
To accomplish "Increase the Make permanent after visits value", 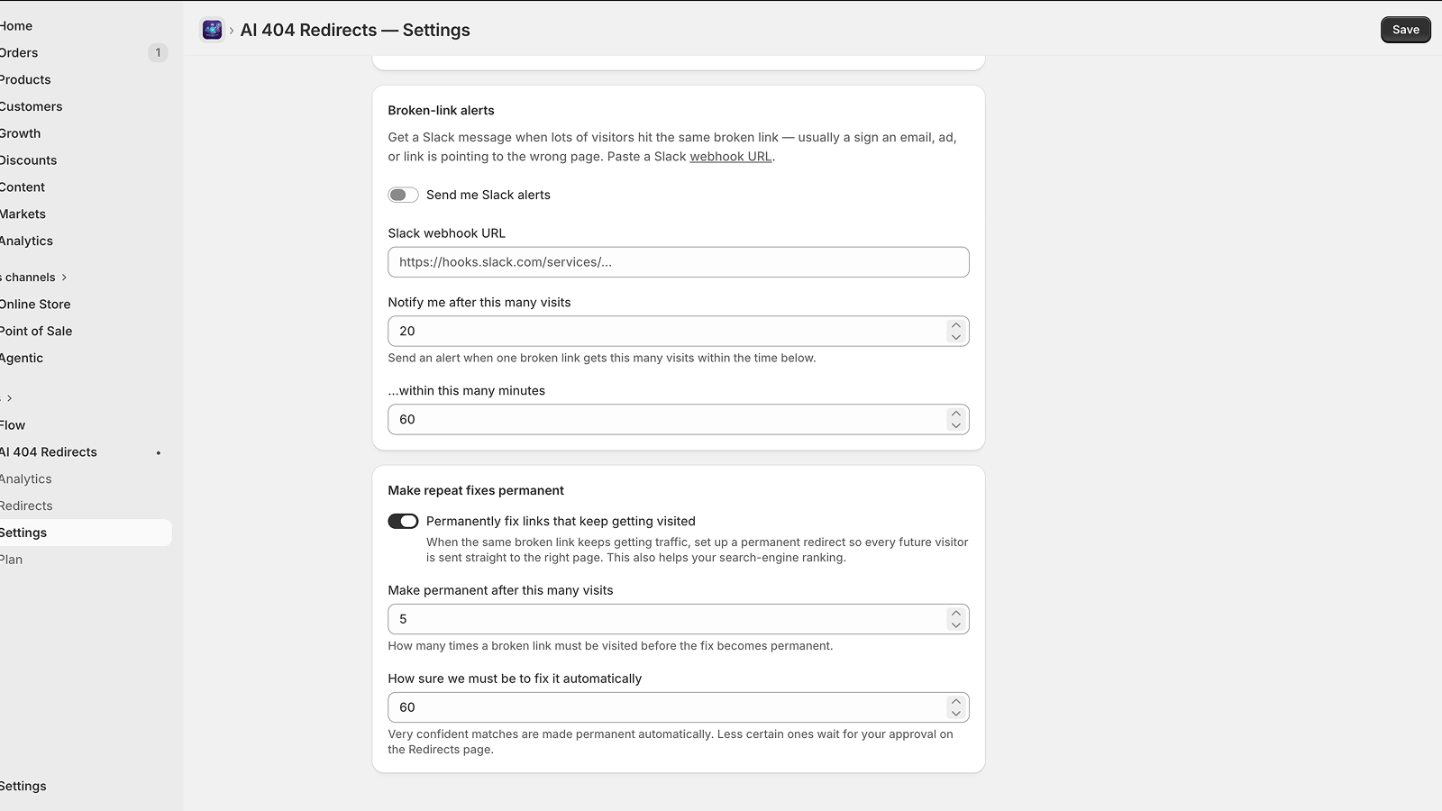I will (x=955, y=614).
